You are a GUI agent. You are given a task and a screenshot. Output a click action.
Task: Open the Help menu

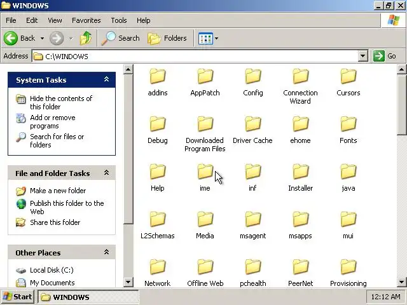[144, 20]
